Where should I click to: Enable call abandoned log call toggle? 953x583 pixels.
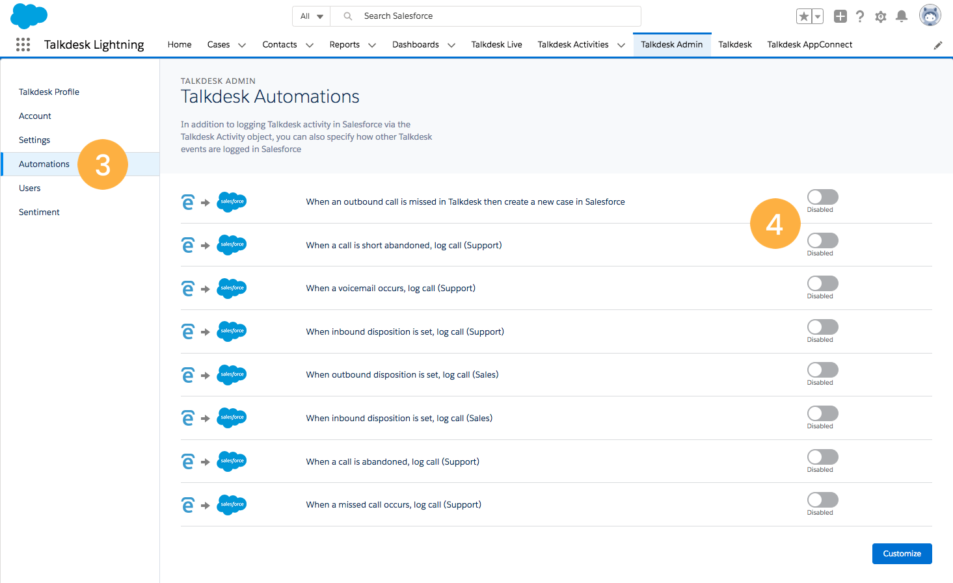click(823, 457)
